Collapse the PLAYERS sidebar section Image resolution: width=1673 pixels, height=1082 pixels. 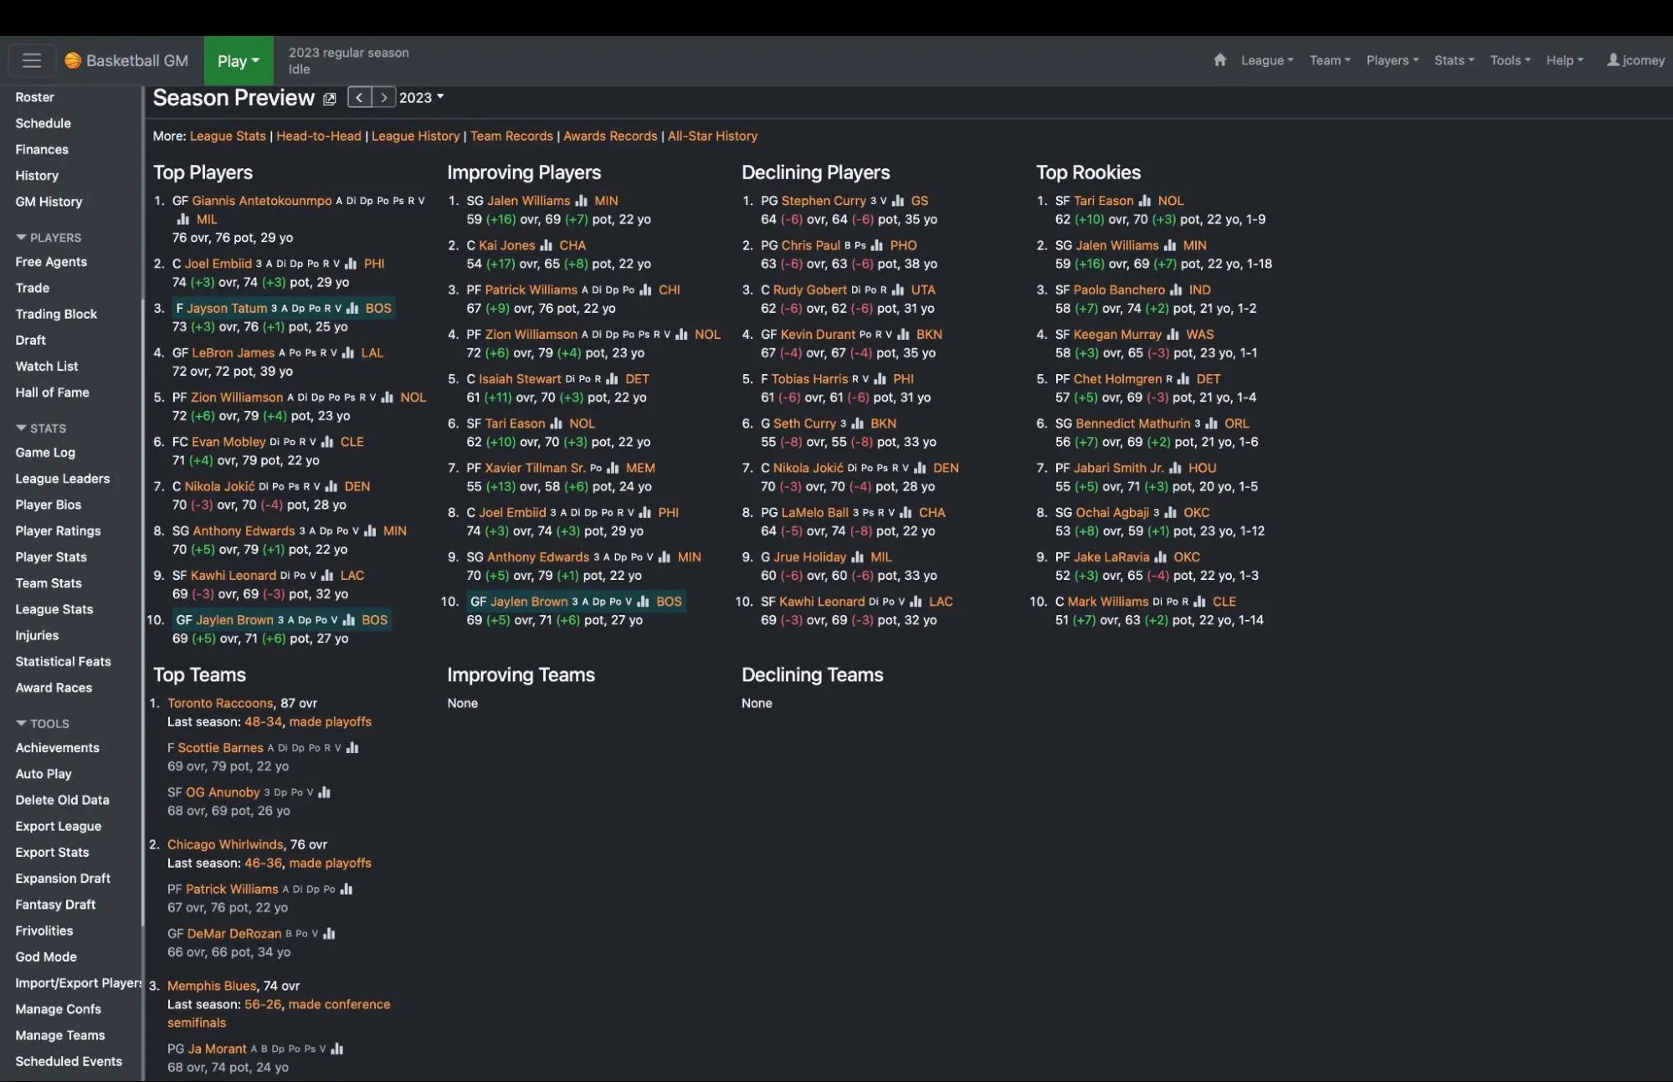click(48, 238)
